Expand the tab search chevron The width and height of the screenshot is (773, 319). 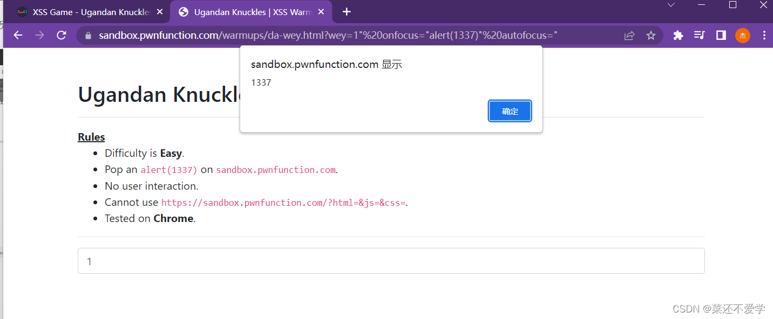coord(671,5)
